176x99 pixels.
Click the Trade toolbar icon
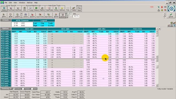[x=73, y=9]
